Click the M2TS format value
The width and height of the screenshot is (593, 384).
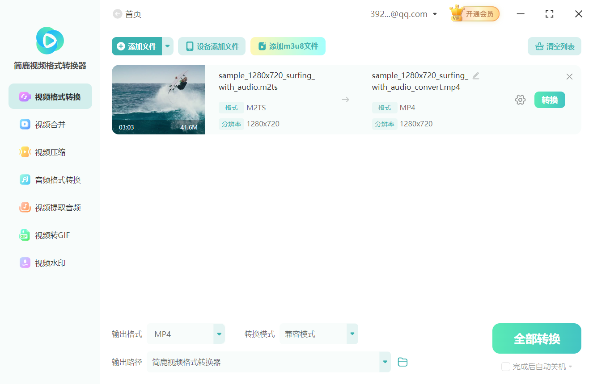pyautogui.click(x=256, y=108)
